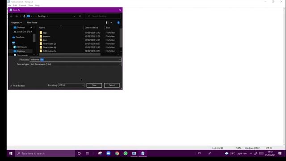The height and width of the screenshot is (161, 286).
Task: Click the This PC computer icon
Action: pyautogui.click(x=14, y=43)
